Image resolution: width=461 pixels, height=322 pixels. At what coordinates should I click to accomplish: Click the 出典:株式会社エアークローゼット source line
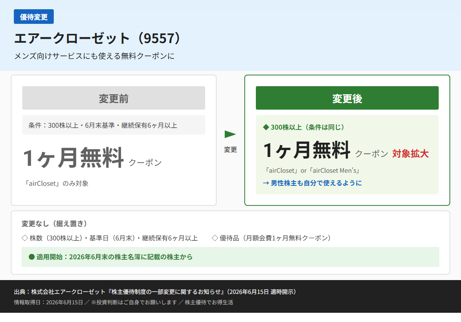pyautogui.click(x=155, y=292)
